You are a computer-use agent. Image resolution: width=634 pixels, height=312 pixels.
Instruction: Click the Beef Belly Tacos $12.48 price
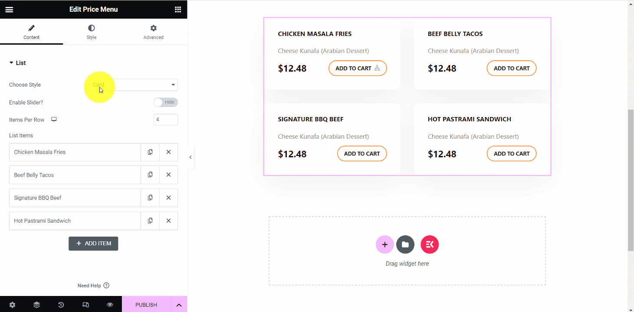pos(442,68)
